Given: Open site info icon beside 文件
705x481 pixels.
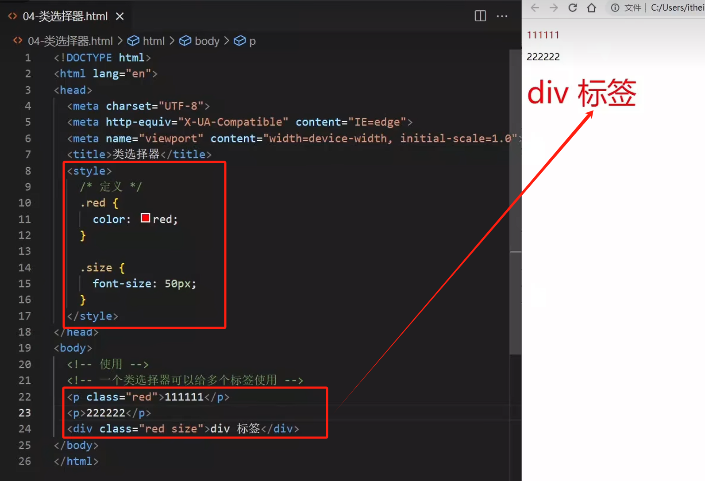Looking at the screenshot, I should (x=615, y=8).
